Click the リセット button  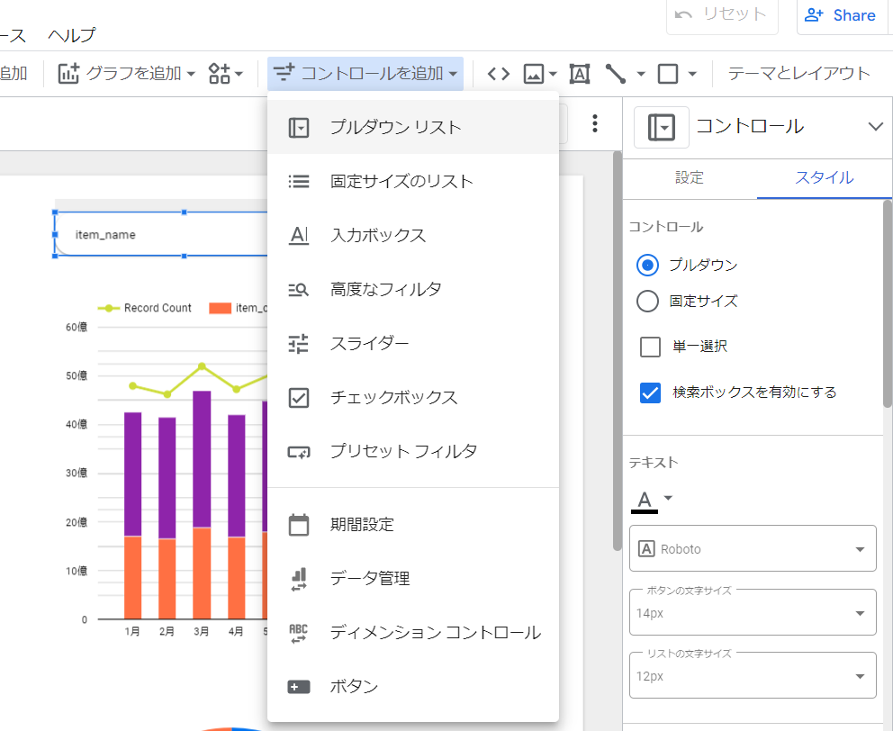[722, 15]
